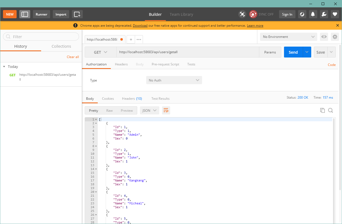Click the environment quick look eye icon
Screen dimensions: 342x224
tap(324, 37)
